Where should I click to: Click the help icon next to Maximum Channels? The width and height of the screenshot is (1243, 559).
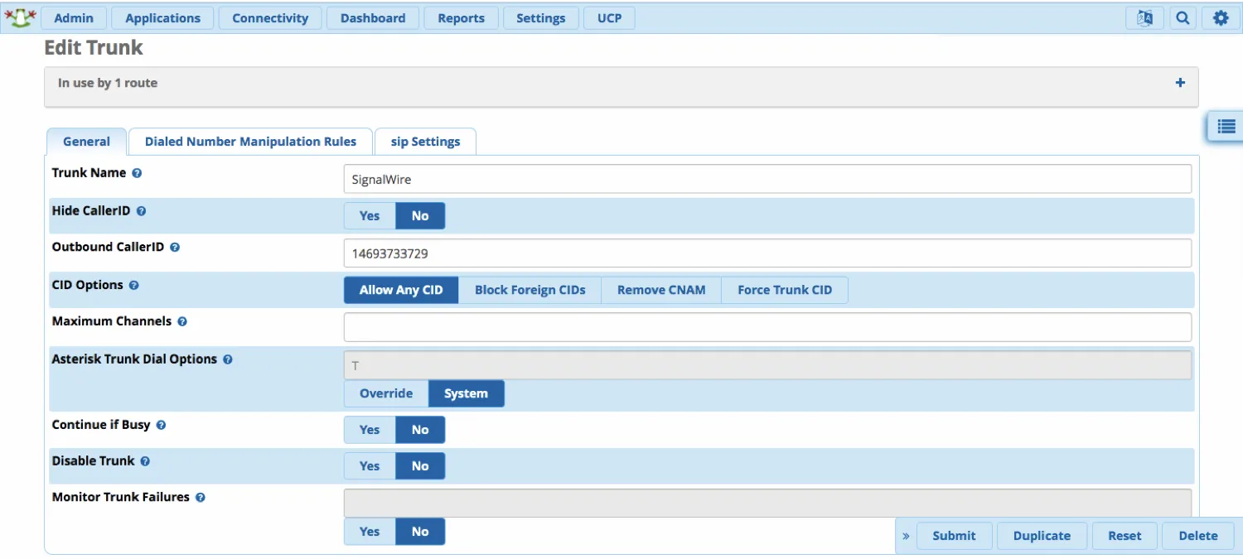pyautogui.click(x=182, y=321)
